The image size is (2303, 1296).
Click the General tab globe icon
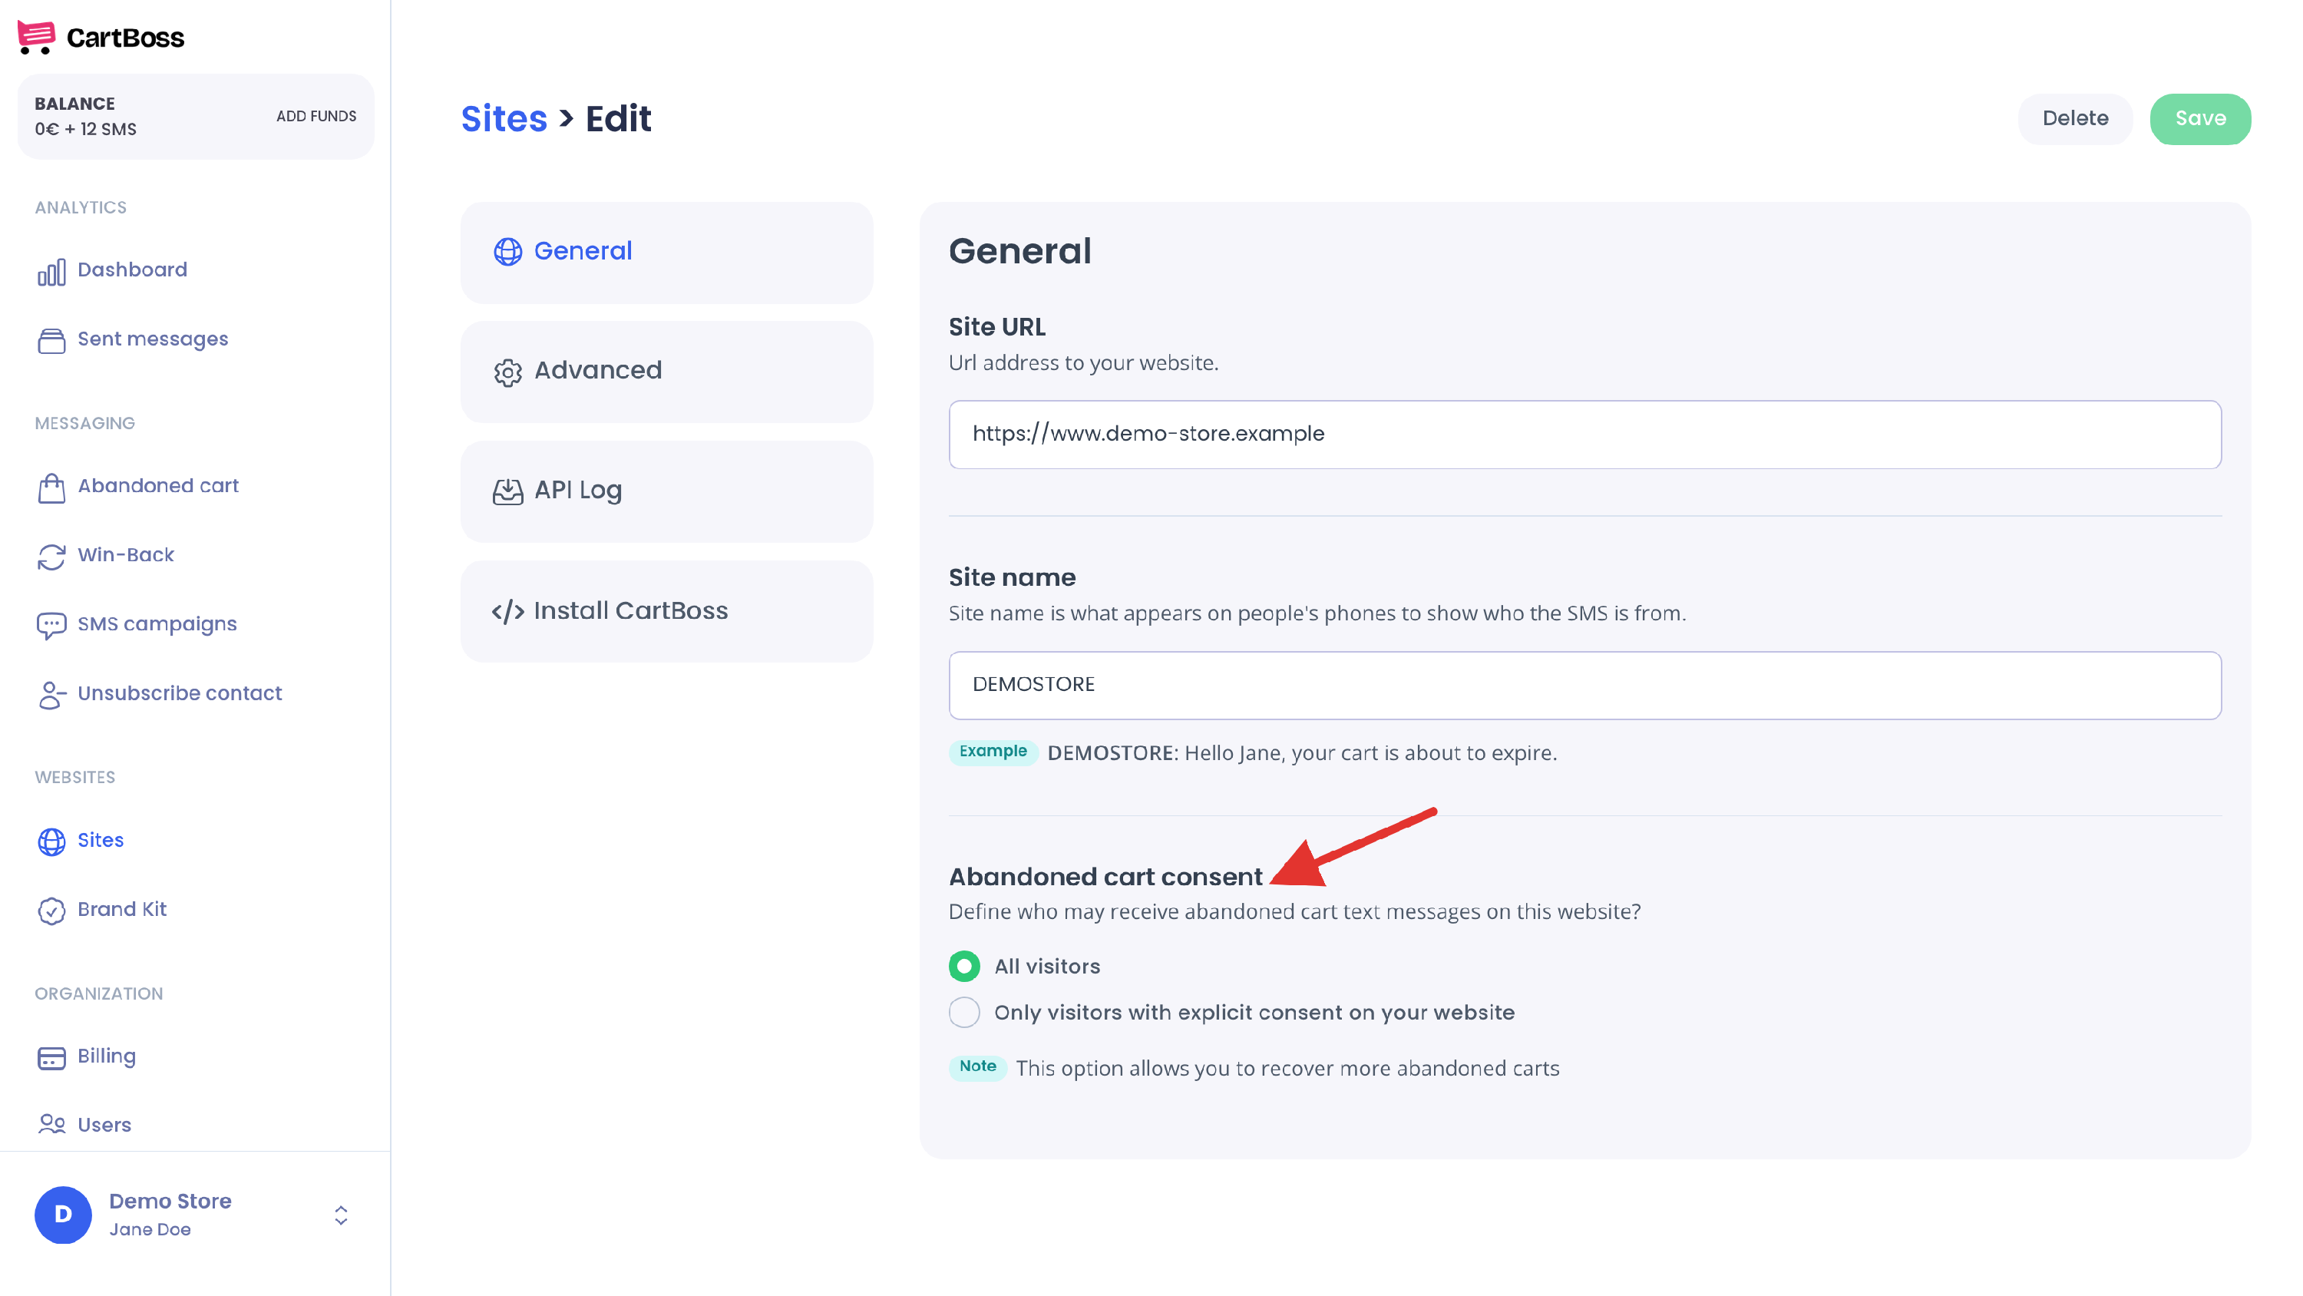507,253
